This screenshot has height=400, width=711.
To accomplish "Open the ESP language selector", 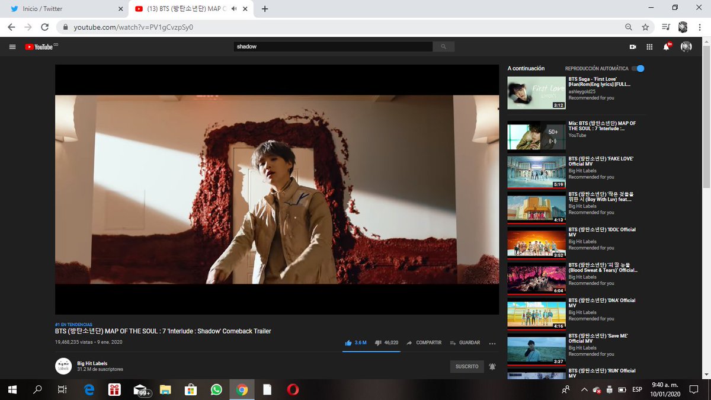I will click(637, 389).
